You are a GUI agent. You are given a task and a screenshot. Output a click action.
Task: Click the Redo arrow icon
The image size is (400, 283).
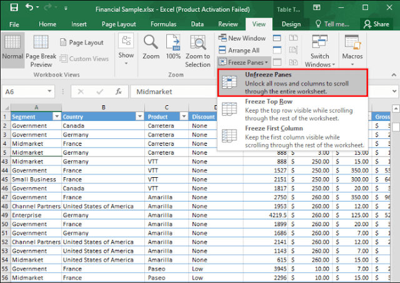[48, 8]
